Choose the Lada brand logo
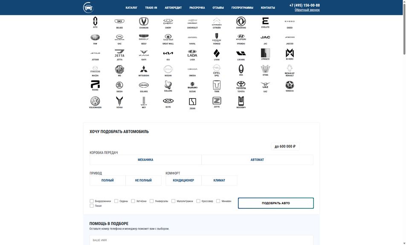406x245 pixels. click(192, 53)
